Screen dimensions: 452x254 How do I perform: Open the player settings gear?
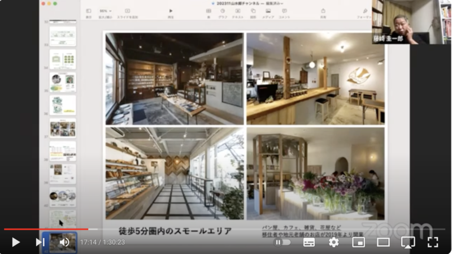[x=334, y=242]
